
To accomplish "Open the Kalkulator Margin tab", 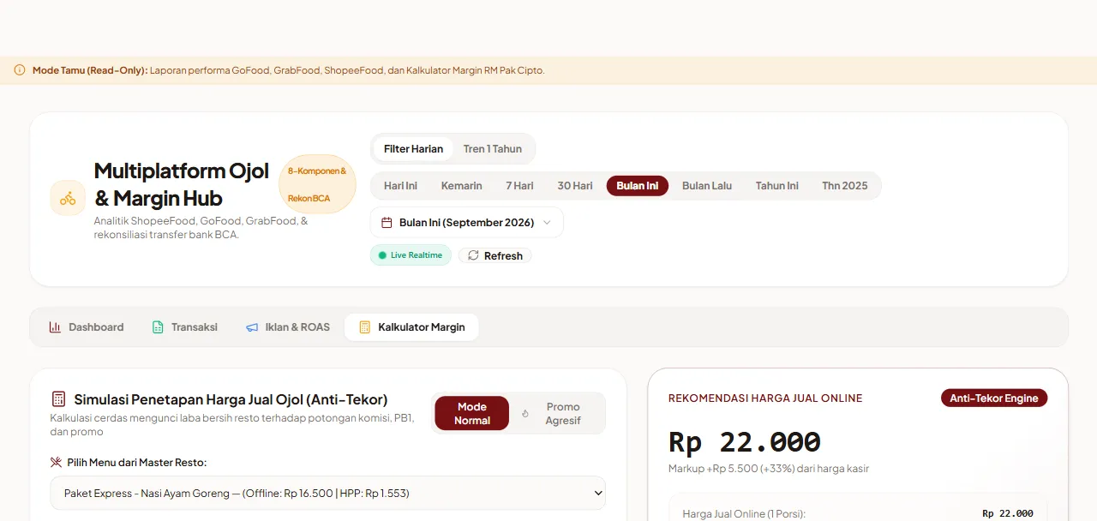I will pyautogui.click(x=411, y=326).
